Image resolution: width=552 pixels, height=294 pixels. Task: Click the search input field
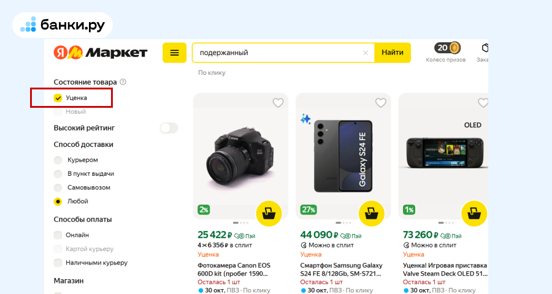click(276, 53)
